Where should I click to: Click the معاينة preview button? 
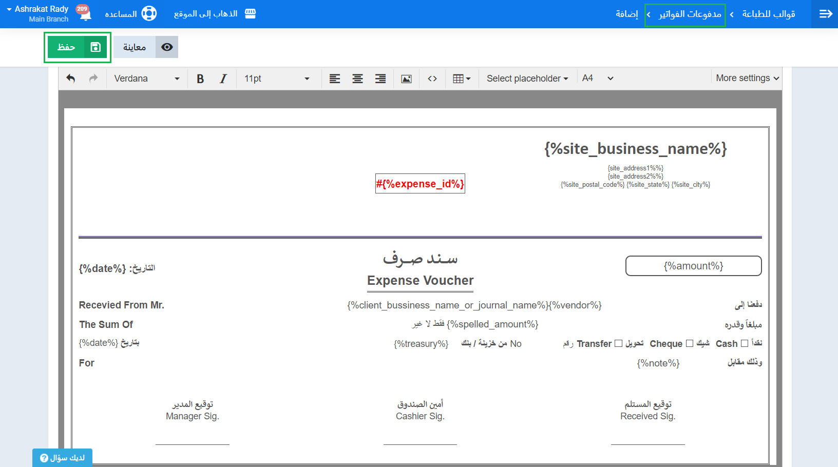[x=145, y=47]
